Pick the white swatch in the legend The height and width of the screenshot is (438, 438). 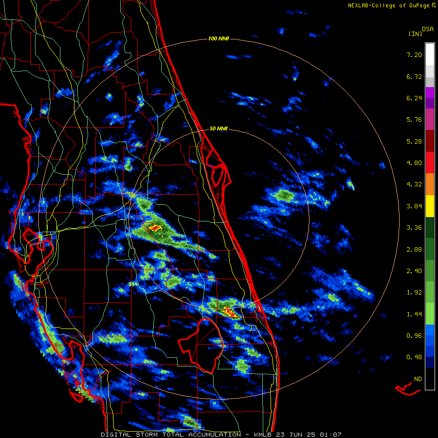point(430,54)
